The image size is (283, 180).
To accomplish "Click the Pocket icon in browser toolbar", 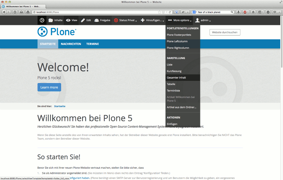I will (x=275, y=12).
